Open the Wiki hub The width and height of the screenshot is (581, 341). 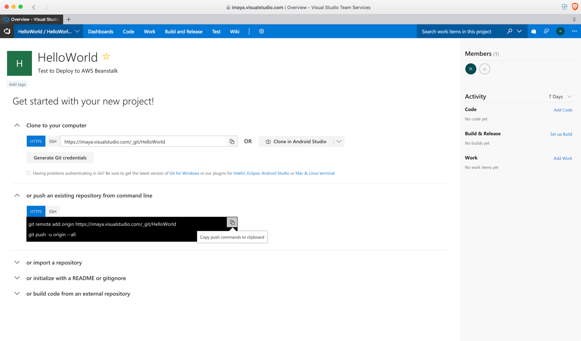point(235,31)
